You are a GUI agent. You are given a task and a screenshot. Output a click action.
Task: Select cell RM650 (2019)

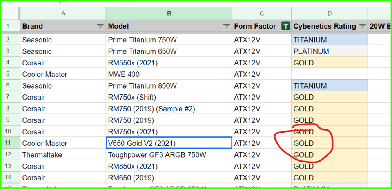pyautogui.click(x=169, y=178)
